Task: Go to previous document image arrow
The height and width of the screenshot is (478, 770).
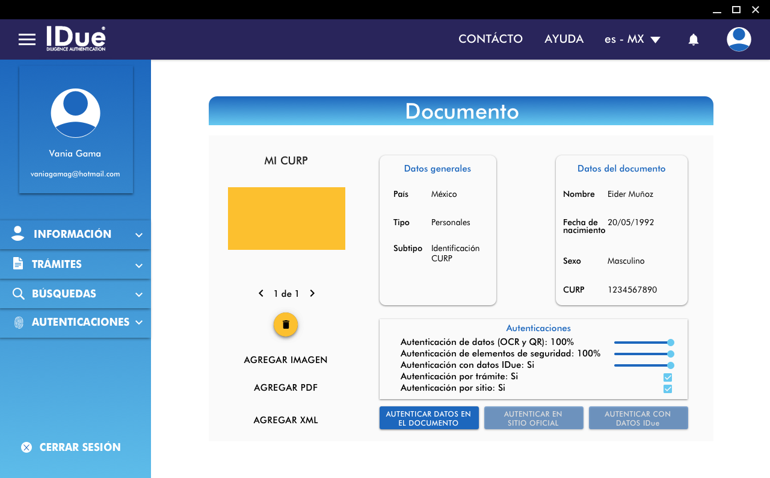Action: [x=261, y=294]
